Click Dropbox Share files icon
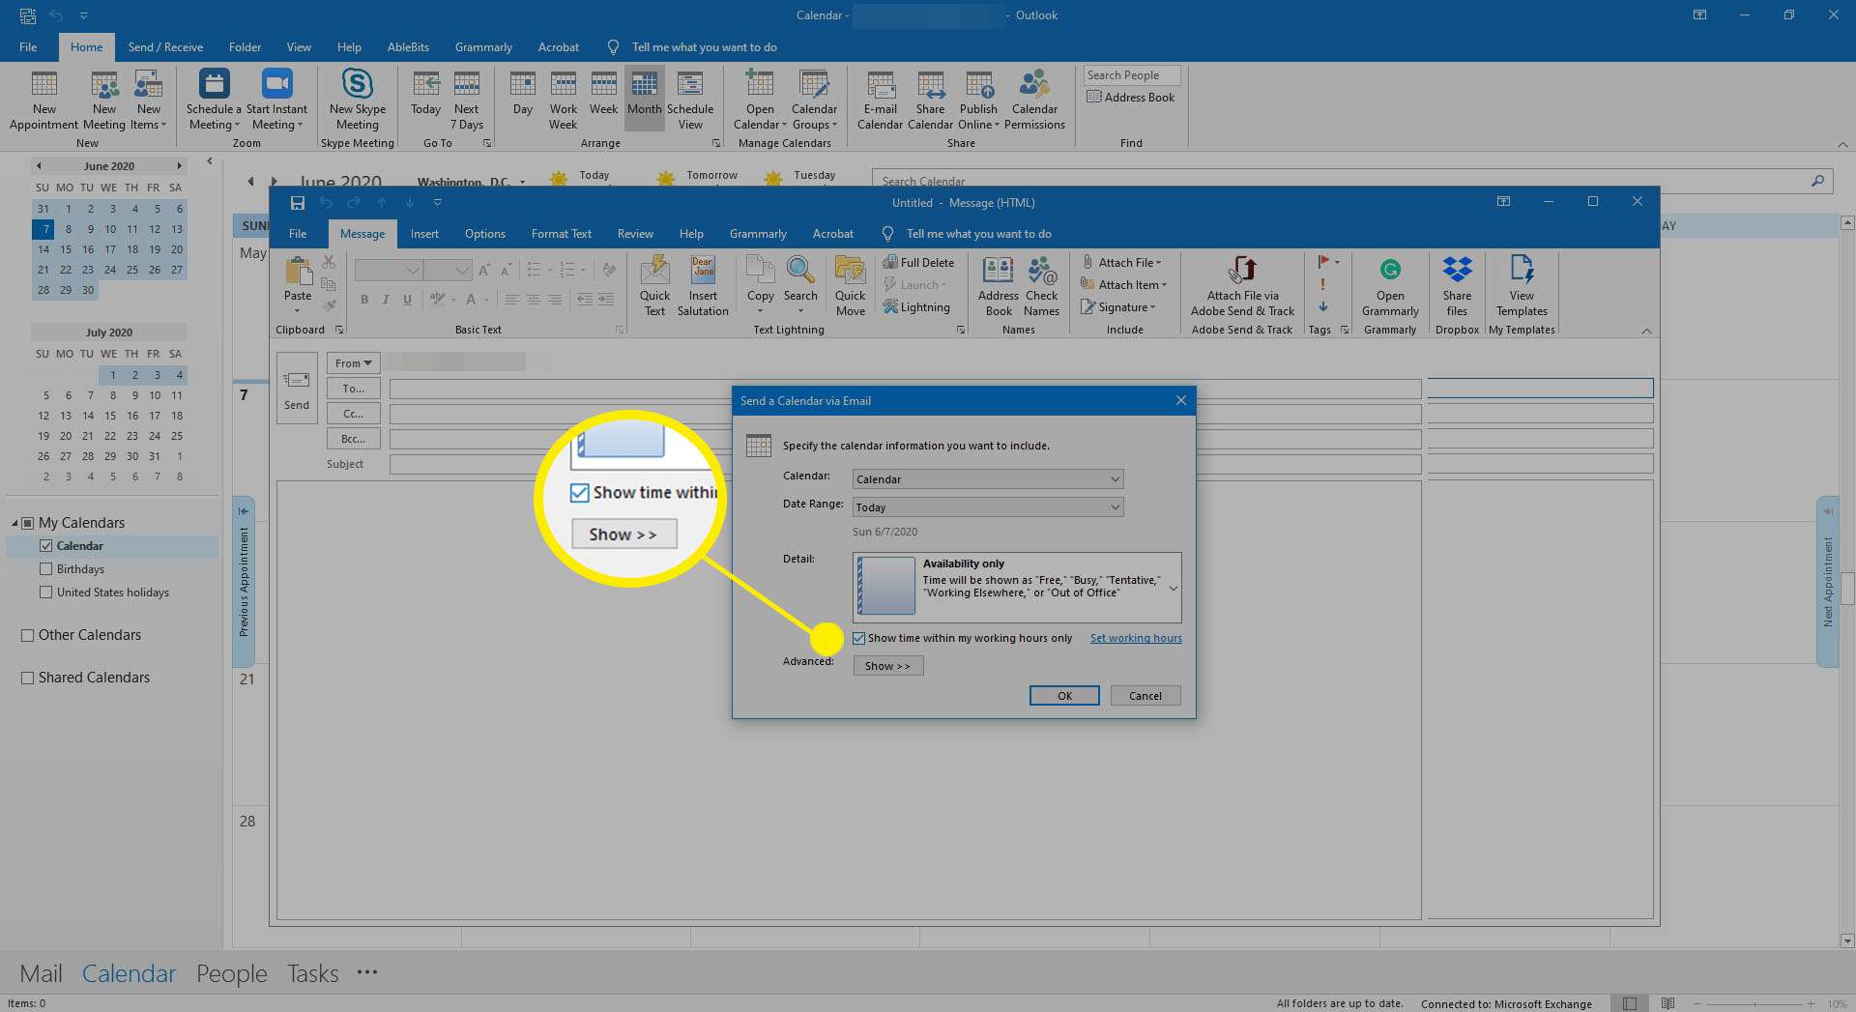The height and width of the screenshot is (1012, 1856). coord(1457,286)
